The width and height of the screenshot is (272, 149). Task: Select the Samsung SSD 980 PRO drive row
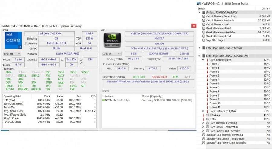(147, 100)
